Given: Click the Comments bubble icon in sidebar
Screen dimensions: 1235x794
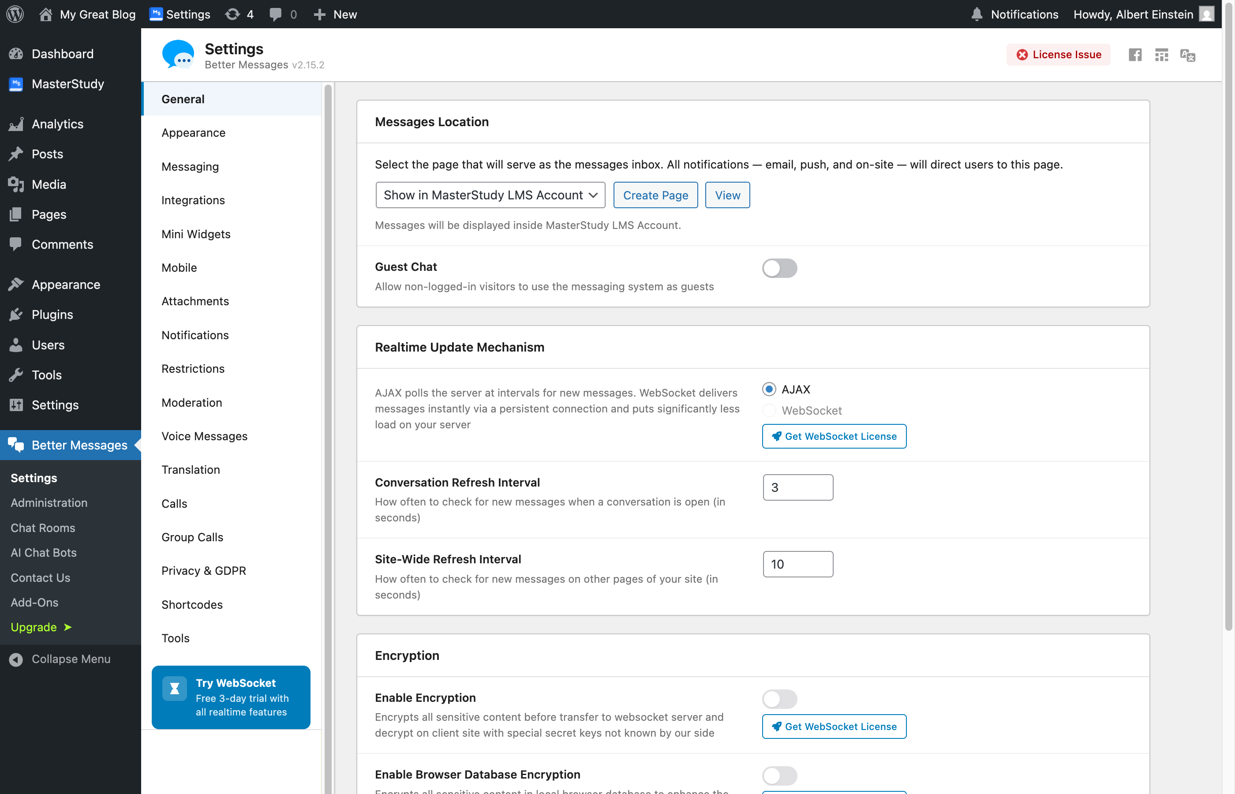Looking at the screenshot, I should [x=16, y=244].
